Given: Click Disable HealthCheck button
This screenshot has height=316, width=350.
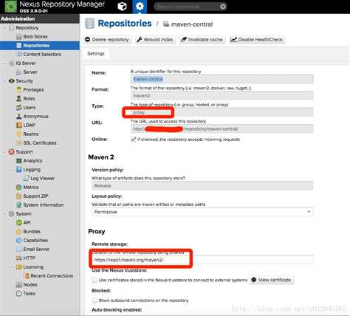Looking at the screenshot, I should (x=257, y=40).
